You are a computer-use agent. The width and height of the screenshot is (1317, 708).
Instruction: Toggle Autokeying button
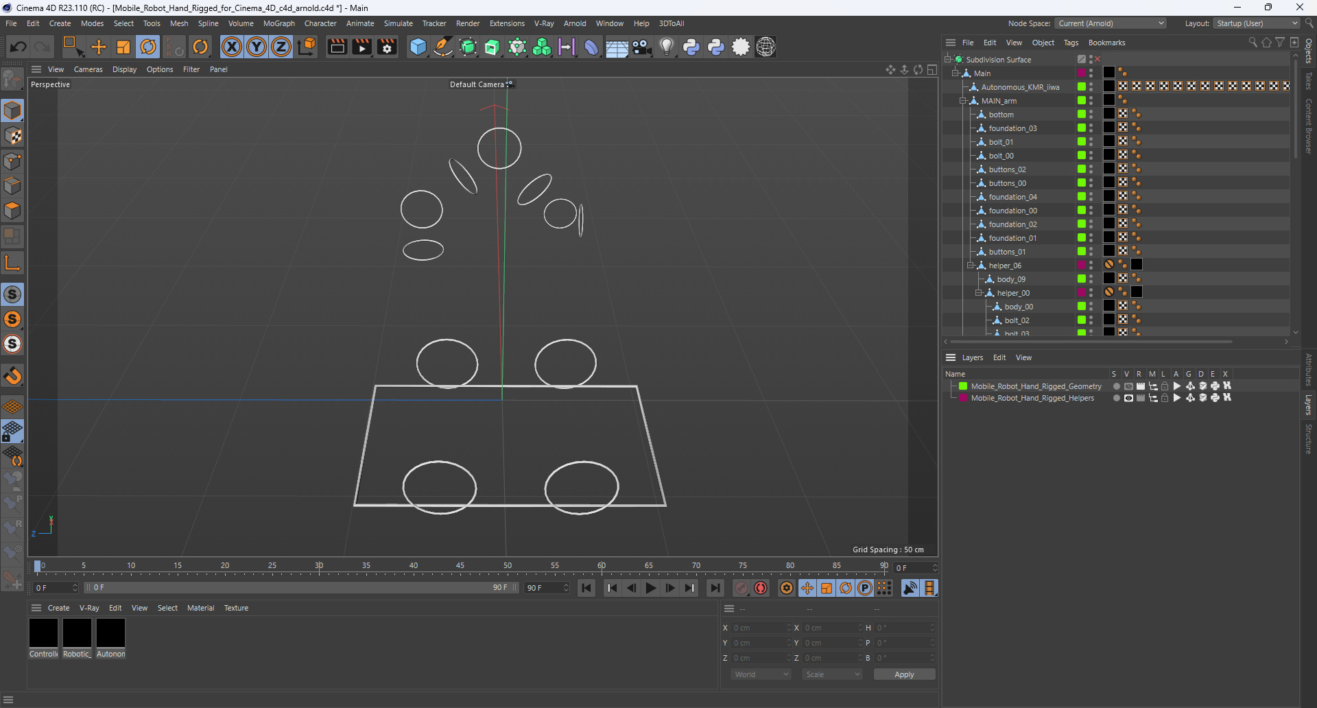pos(761,588)
